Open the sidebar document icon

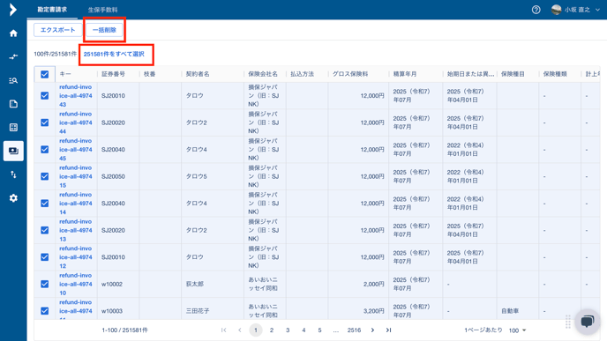[13, 104]
